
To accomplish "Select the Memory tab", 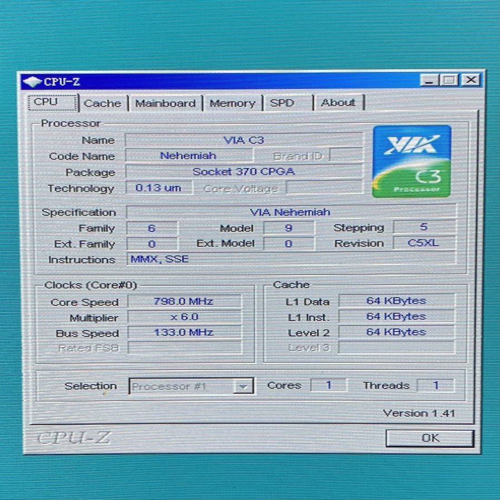I will click(233, 103).
